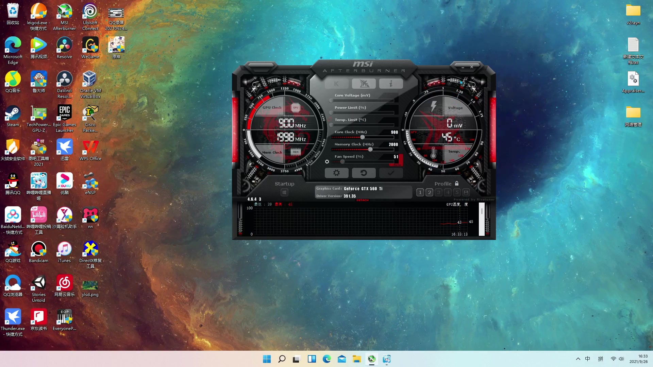Open Epic Games Launcher shortcut
The width and height of the screenshot is (653, 367).
(64, 119)
